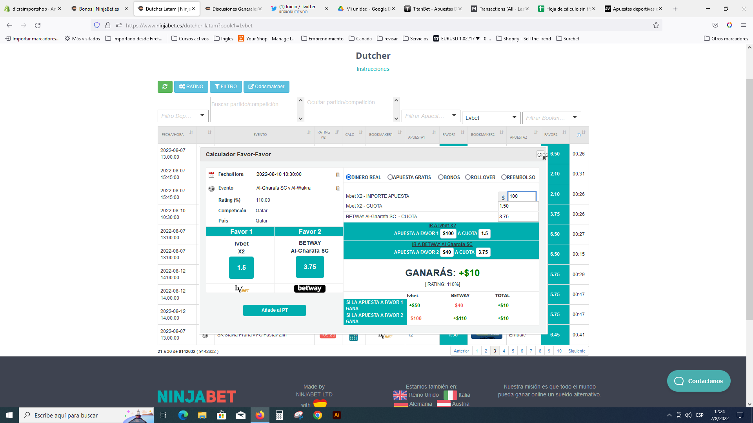
Task: Open the Instrucciones link
Action: [373, 69]
